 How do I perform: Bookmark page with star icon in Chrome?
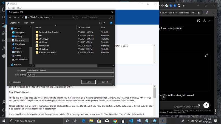199,13
